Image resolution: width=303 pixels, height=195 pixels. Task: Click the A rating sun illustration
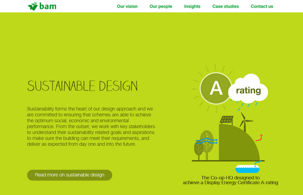pyautogui.click(x=216, y=88)
